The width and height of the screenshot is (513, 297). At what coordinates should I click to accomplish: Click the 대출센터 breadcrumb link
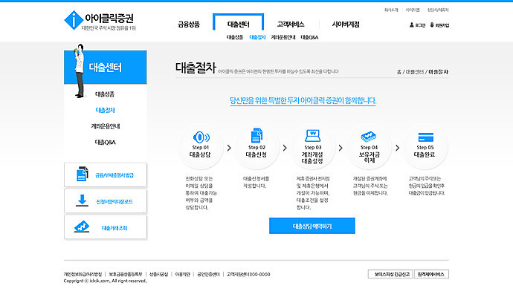415,72
